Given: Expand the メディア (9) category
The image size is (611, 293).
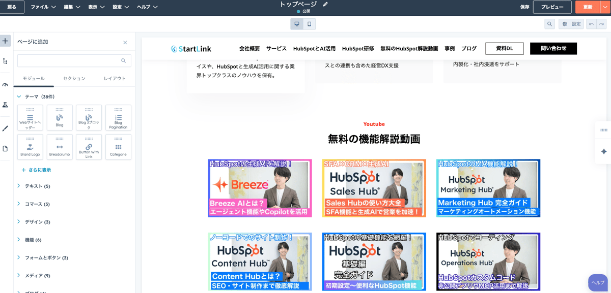Looking at the screenshot, I should tap(37, 275).
